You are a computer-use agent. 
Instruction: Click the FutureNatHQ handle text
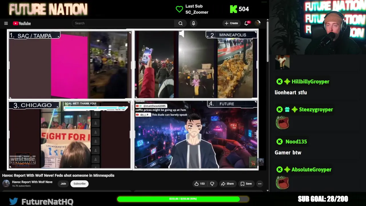pos(47,202)
